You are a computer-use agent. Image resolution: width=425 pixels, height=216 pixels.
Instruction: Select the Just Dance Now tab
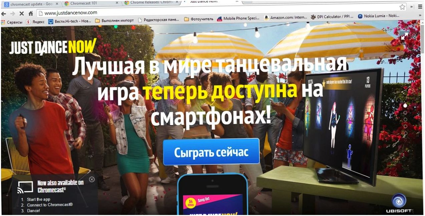point(212,3)
